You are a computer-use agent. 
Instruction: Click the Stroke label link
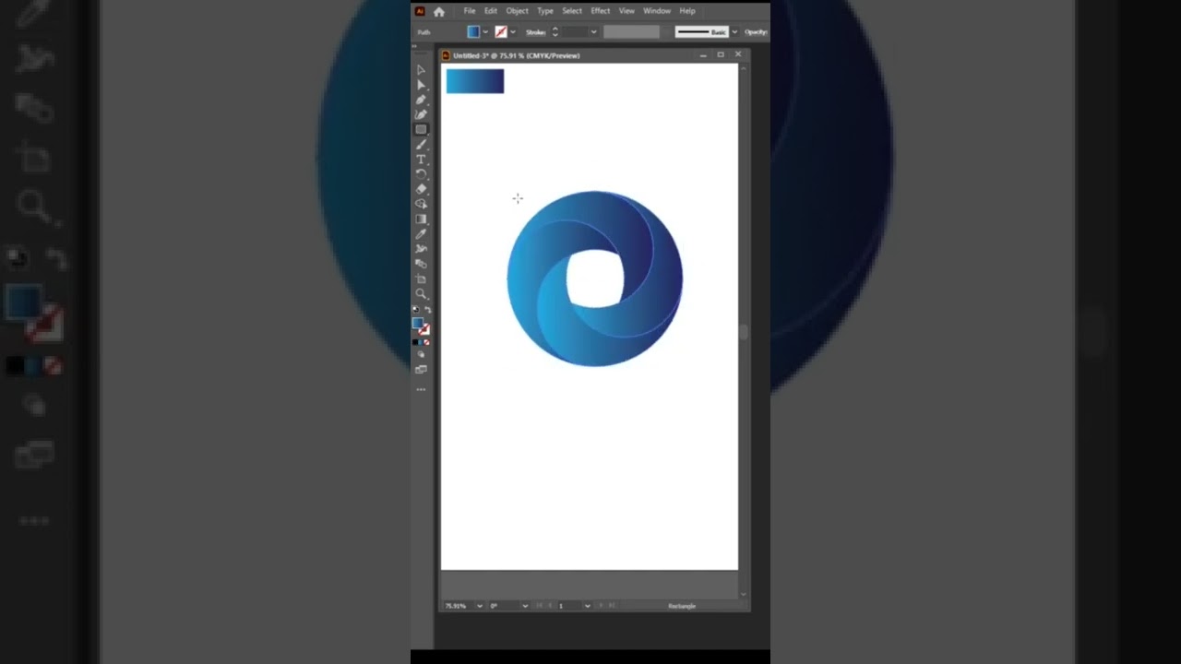(536, 32)
